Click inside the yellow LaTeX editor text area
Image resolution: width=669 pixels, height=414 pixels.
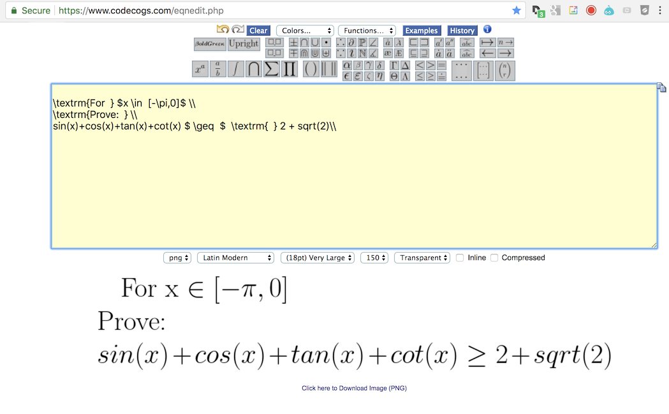coord(354,166)
